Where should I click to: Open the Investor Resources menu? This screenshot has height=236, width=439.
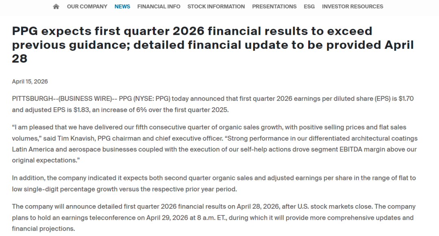pos(352,6)
